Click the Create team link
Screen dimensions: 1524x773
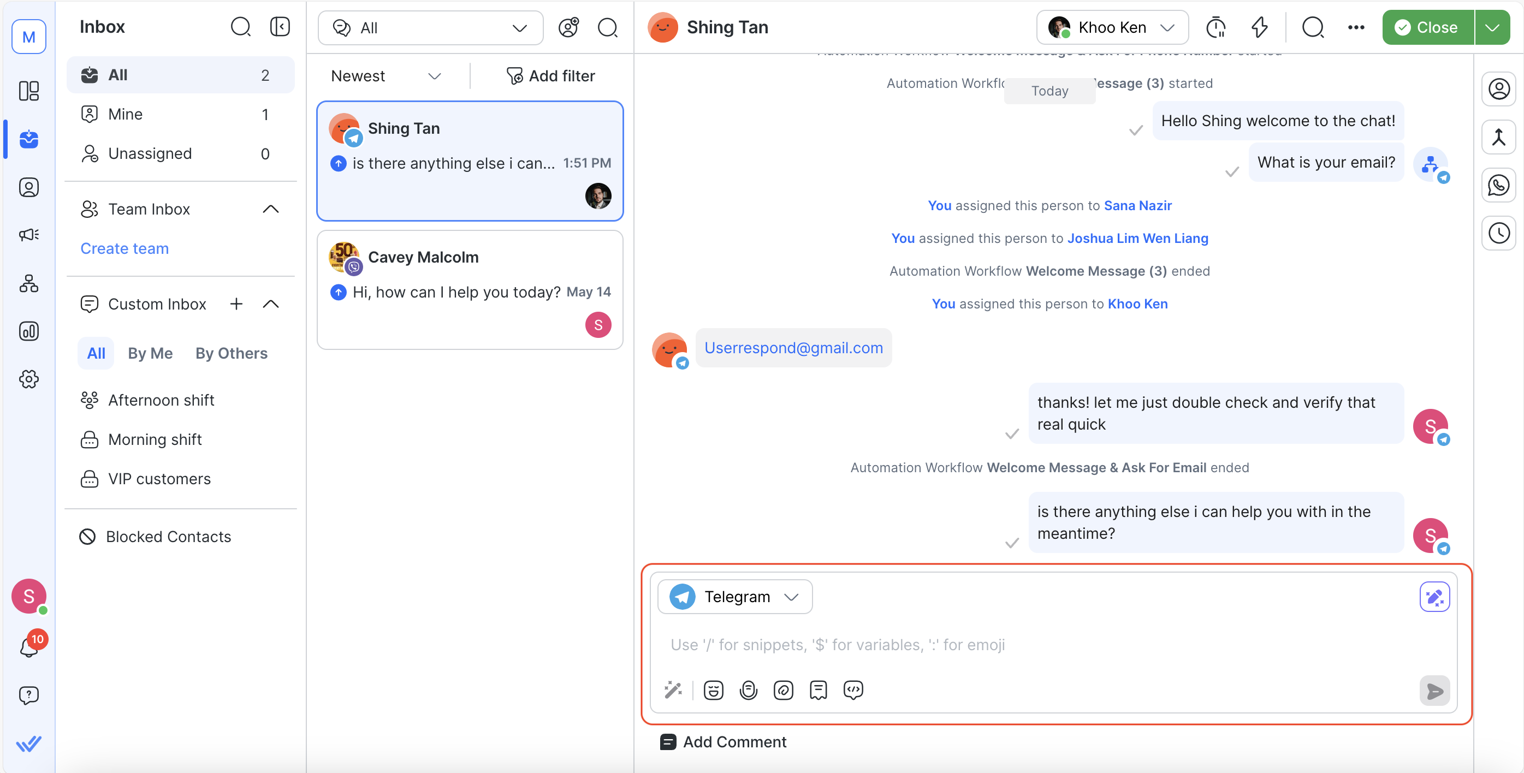pyautogui.click(x=124, y=248)
